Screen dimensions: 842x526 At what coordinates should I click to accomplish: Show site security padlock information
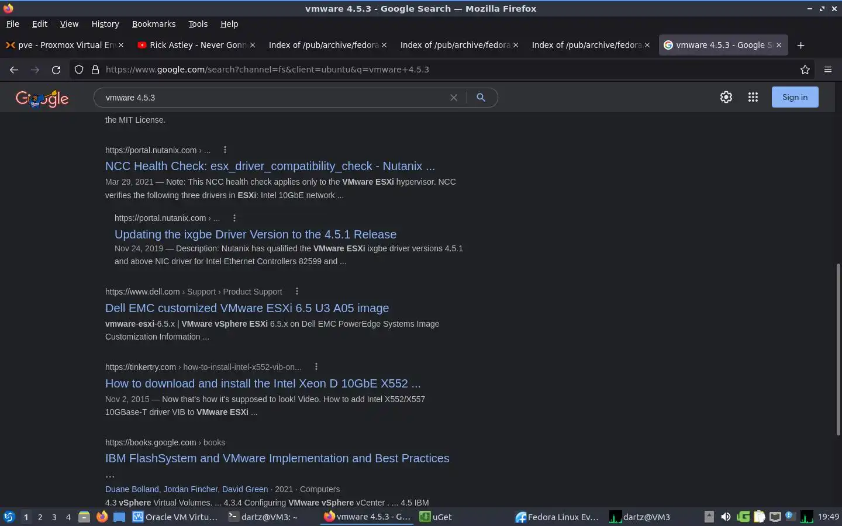[95, 70]
